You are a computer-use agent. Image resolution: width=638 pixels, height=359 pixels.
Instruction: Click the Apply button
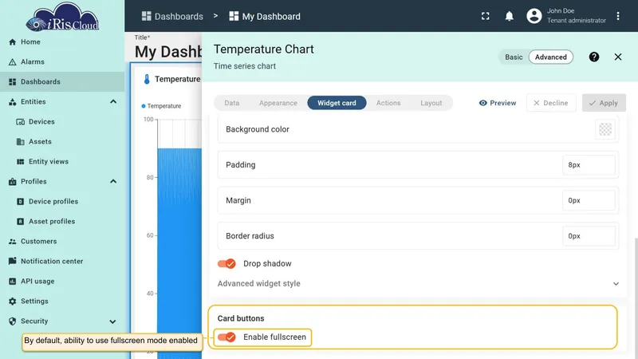pos(604,103)
